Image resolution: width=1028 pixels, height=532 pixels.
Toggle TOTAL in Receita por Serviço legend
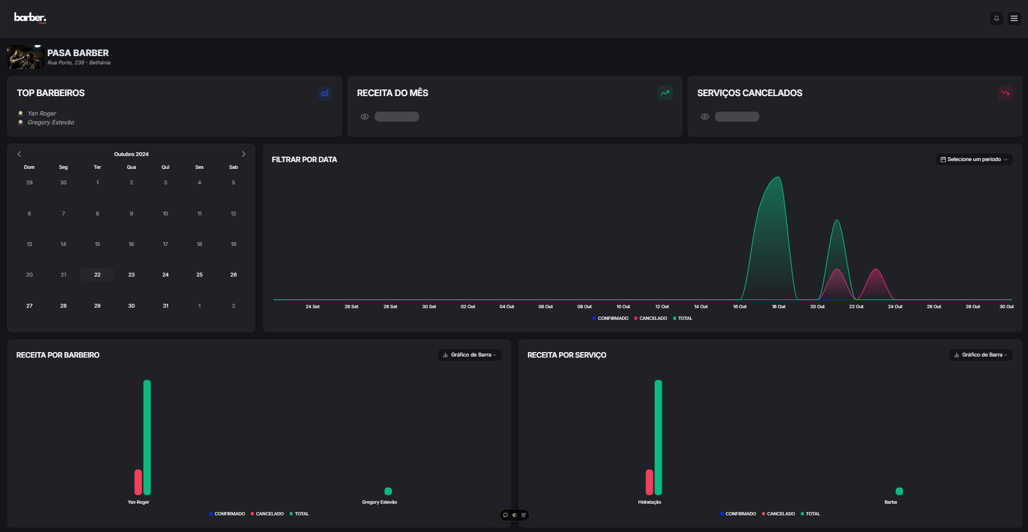(x=810, y=514)
